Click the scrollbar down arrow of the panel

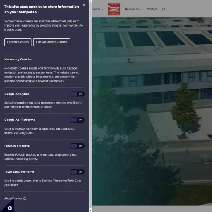[x=91, y=211]
